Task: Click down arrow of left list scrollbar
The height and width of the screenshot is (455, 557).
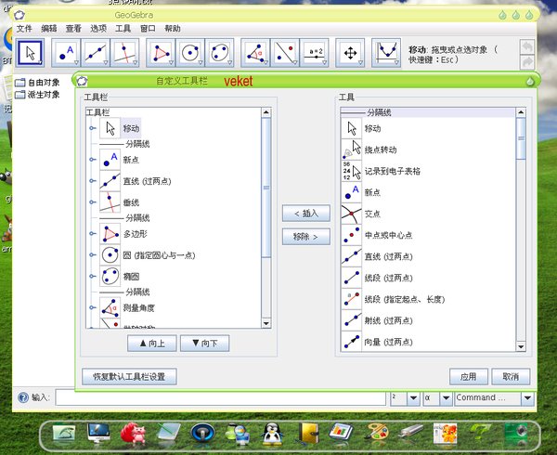Action: (266, 323)
